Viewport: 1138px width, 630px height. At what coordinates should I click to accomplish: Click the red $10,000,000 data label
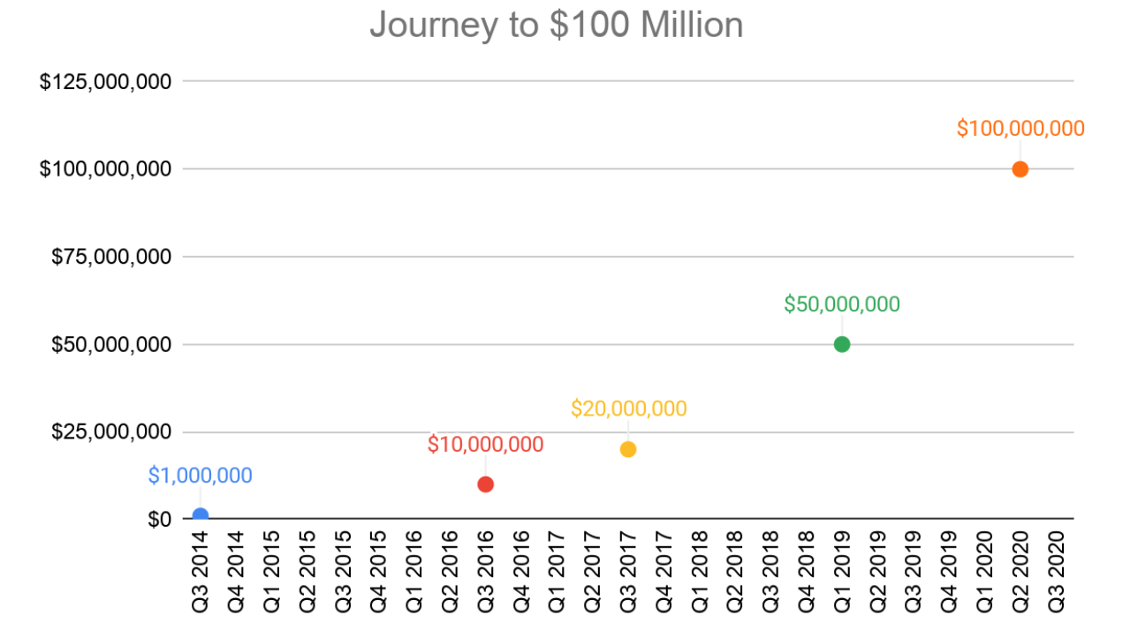485,445
